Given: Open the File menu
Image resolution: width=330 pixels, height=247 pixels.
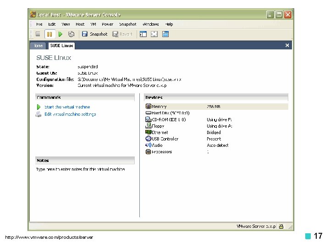Looking at the screenshot, I should tap(39, 24).
